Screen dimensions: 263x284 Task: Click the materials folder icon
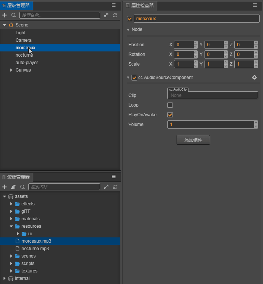click(18, 219)
